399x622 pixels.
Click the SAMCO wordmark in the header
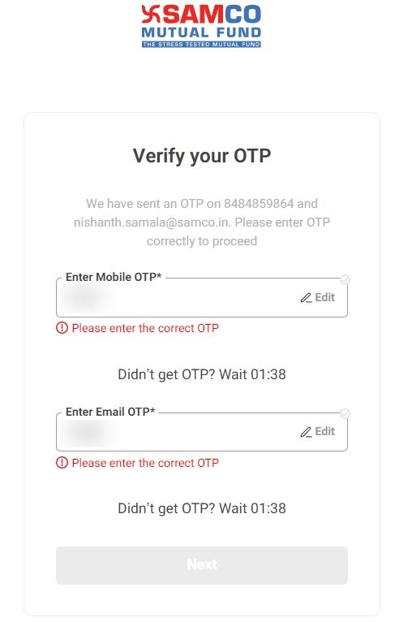tap(211, 15)
